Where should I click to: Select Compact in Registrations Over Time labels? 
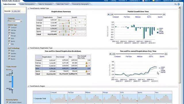118,57
